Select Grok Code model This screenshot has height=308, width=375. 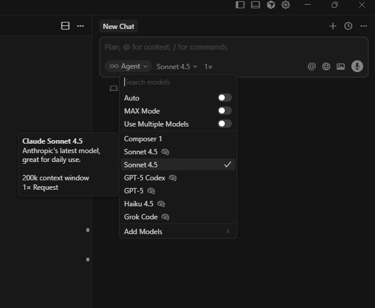click(178, 217)
